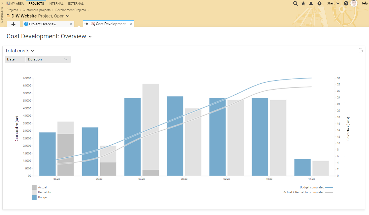Add a new tab with plus button
This screenshot has height=215, width=369.
pyautogui.click(x=14, y=24)
